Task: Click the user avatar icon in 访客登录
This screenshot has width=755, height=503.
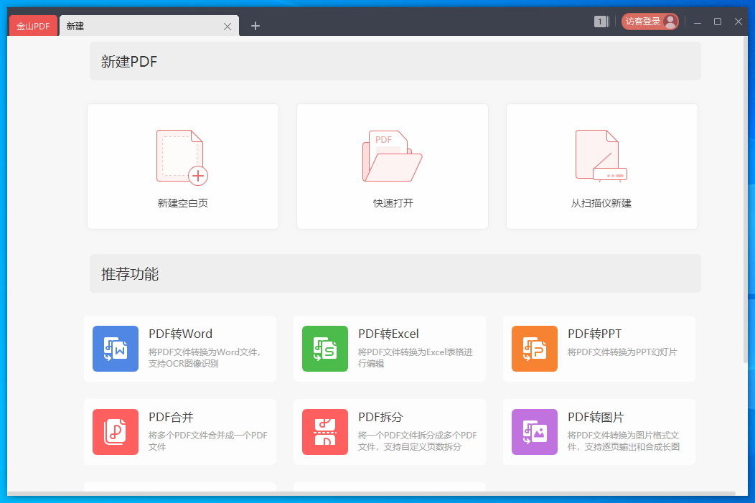Action: [x=670, y=22]
